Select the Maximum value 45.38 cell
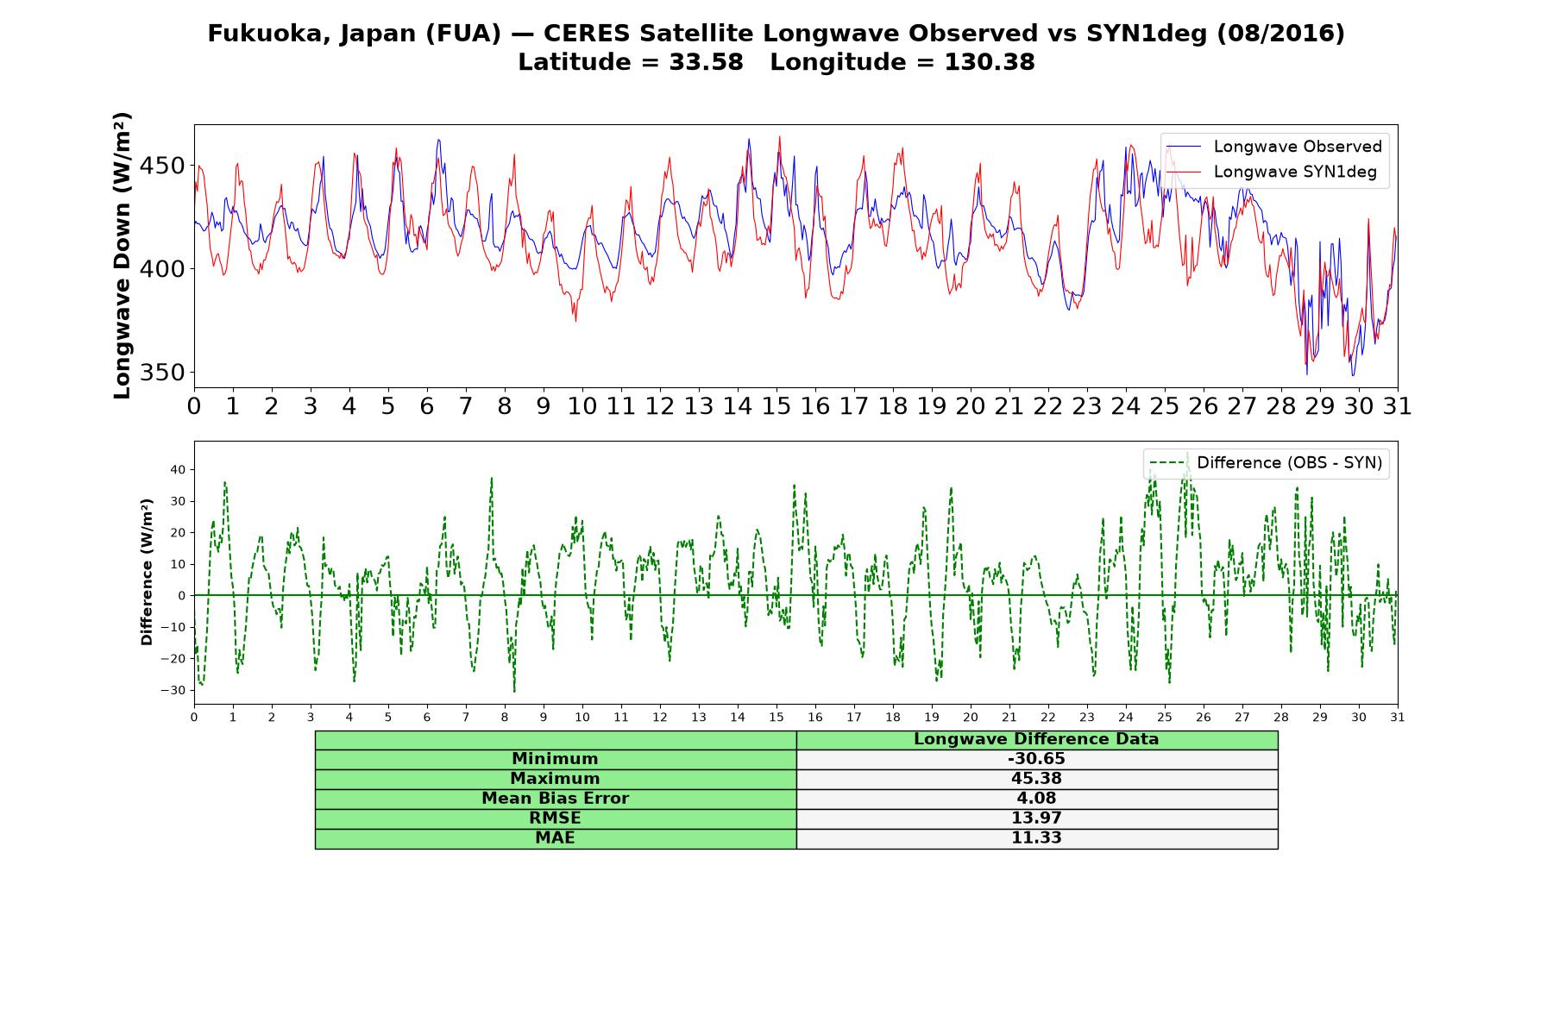This screenshot has width=1553, height=1035. coord(1037,779)
